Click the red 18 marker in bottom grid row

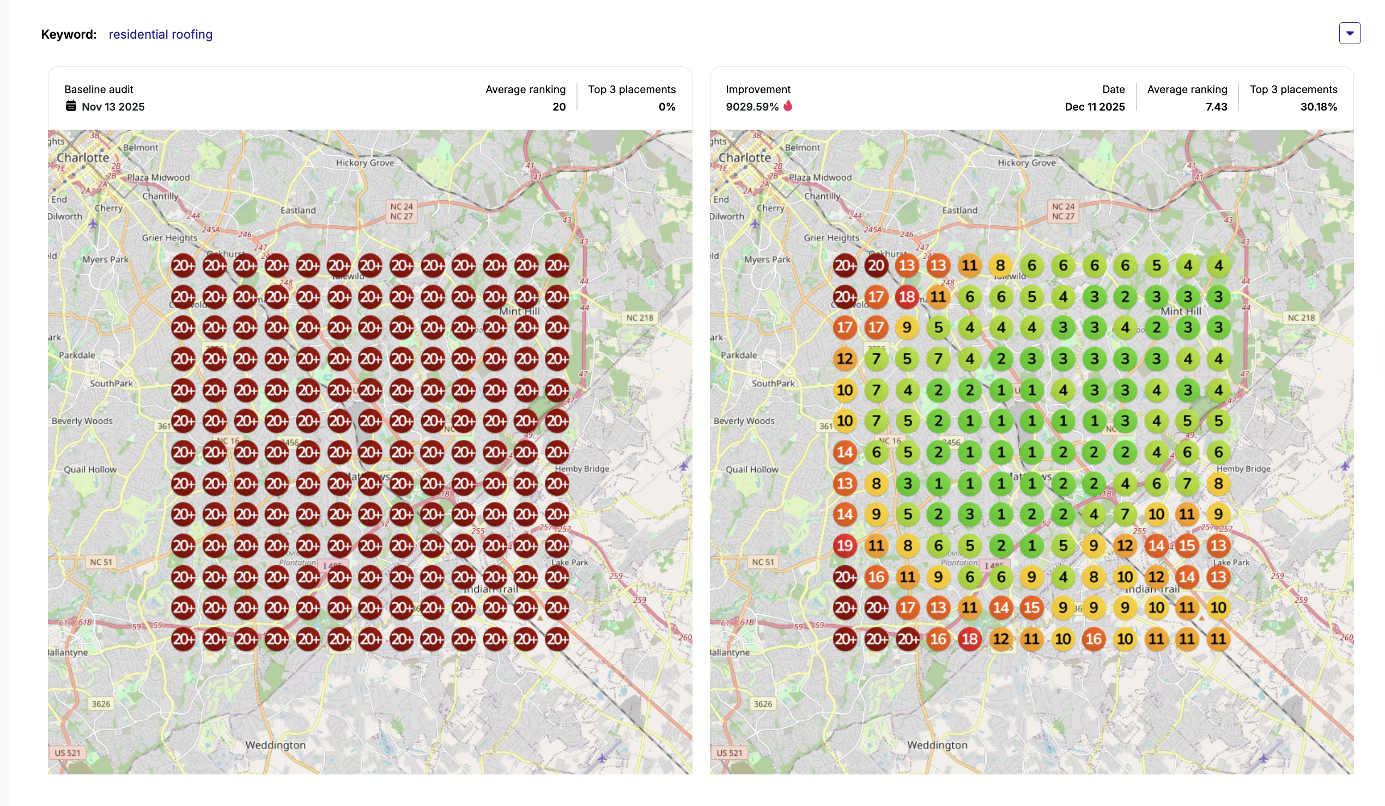969,639
